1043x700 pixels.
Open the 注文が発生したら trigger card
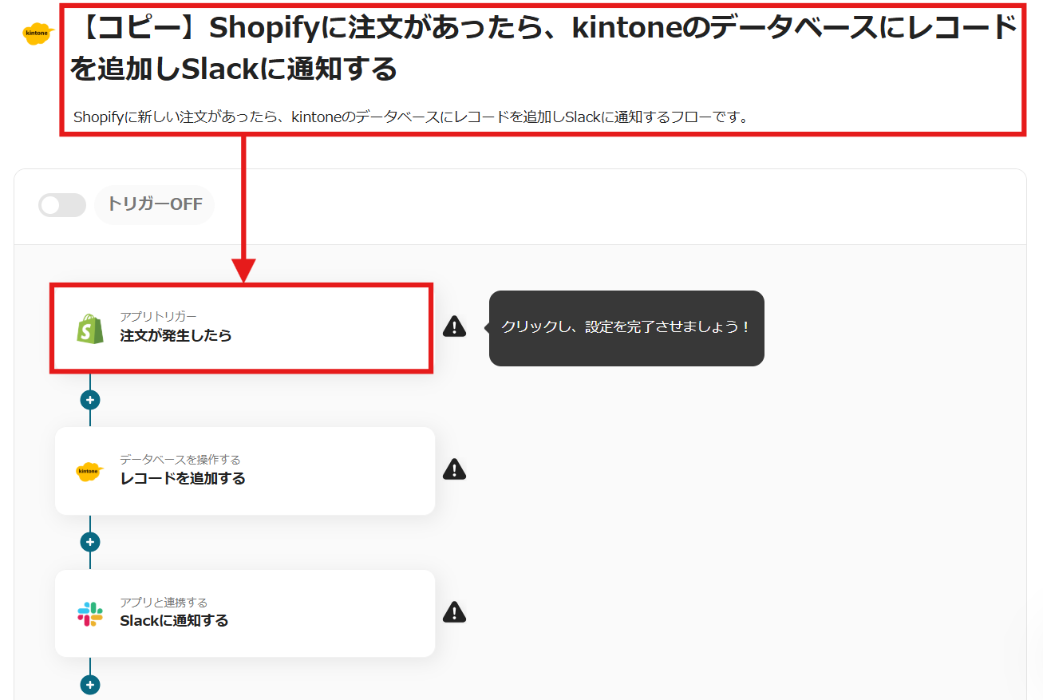[x=242, y=327]
